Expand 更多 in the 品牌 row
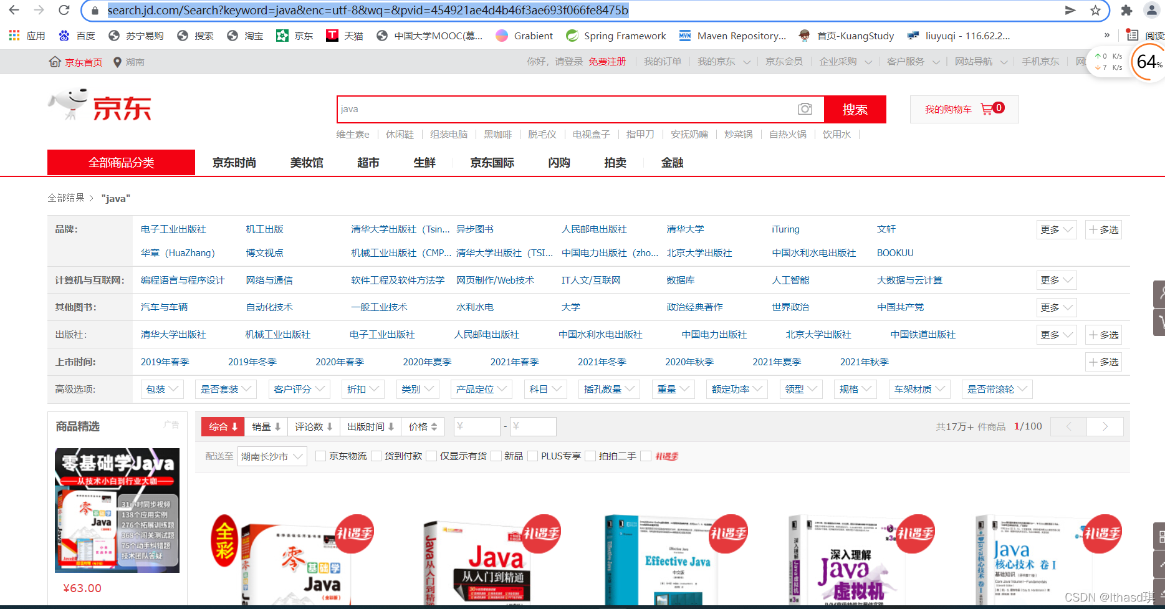 [x=1057, y=229]
